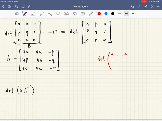Select the Pen tool
The width and height of the screenshot is (162, 121).
tap(25, 14)
